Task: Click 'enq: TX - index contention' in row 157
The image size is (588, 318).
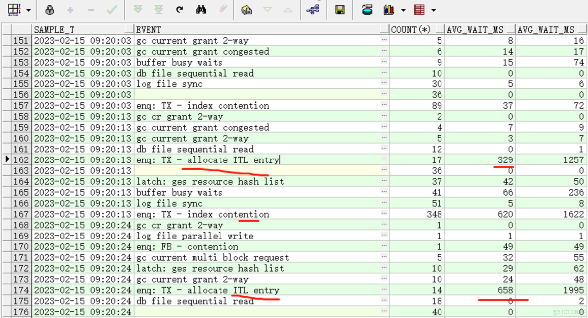Action: click(x=203, y=106)
